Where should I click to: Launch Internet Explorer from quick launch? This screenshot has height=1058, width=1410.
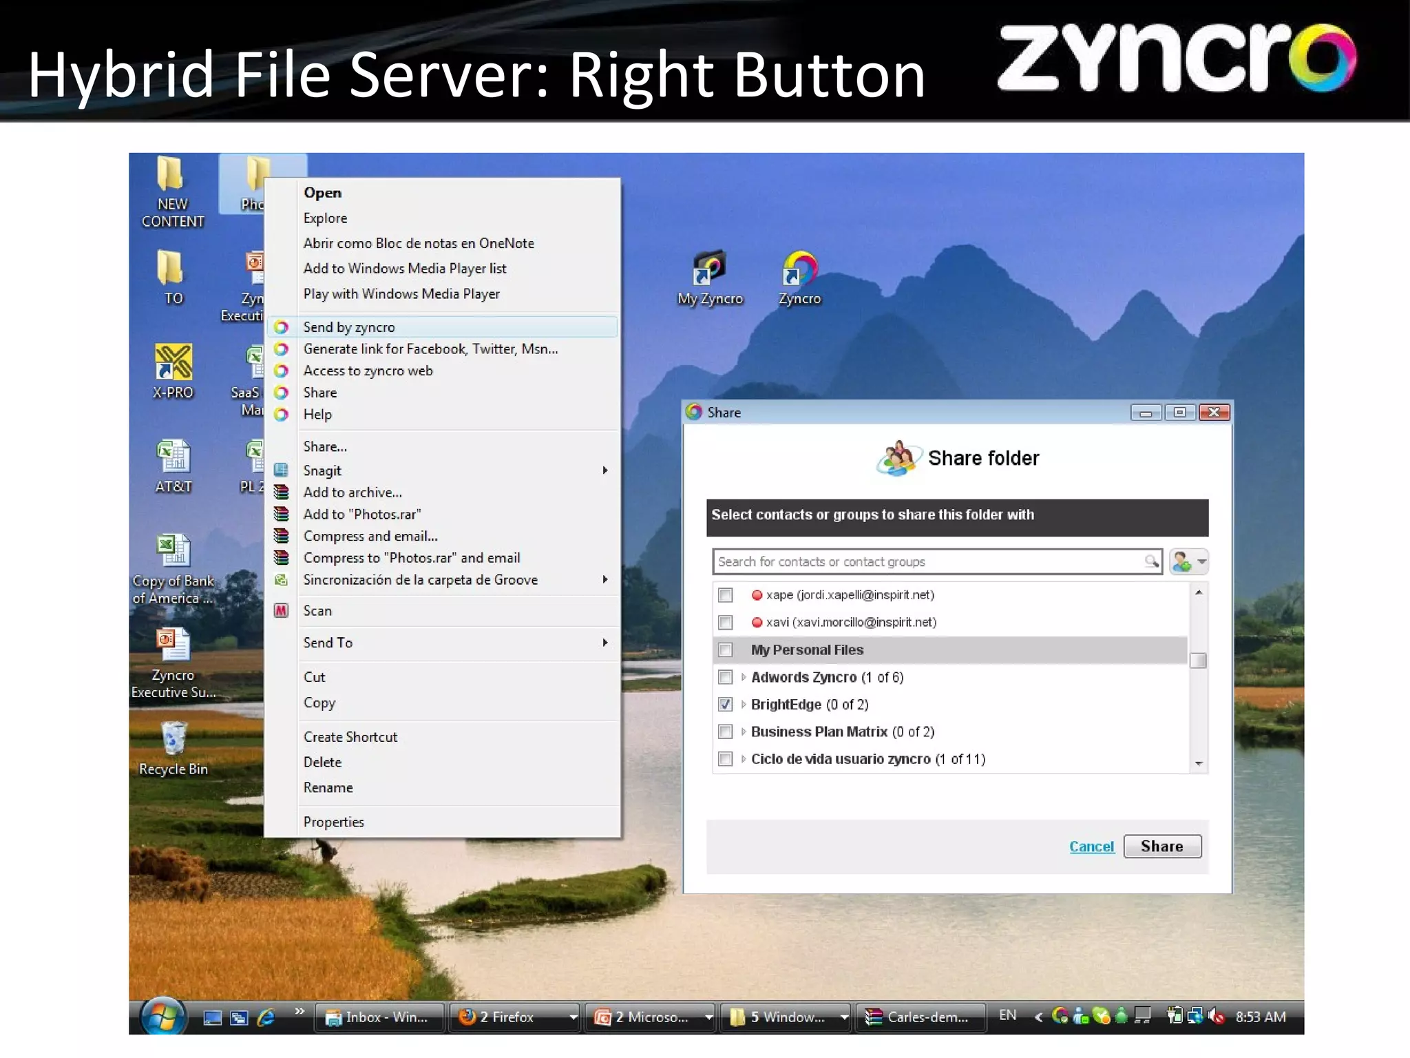click(x=266, y=1017)
